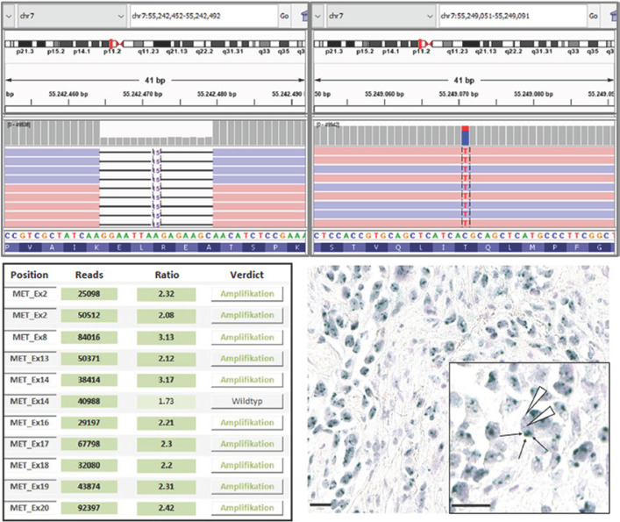Click Amplifikation verdict for MET_Ex8

(247, 337)
